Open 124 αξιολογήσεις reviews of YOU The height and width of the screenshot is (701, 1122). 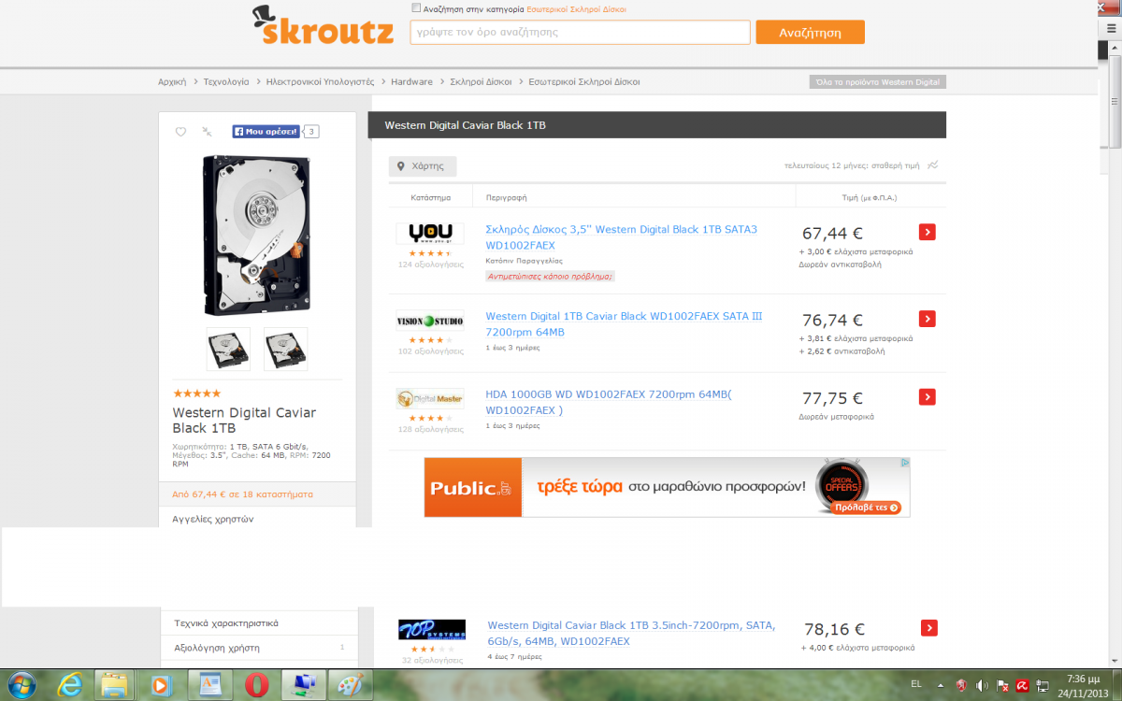(431, 265)
